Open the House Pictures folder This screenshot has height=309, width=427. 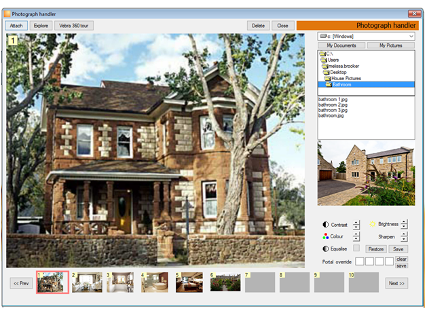(x=346, y=78)
